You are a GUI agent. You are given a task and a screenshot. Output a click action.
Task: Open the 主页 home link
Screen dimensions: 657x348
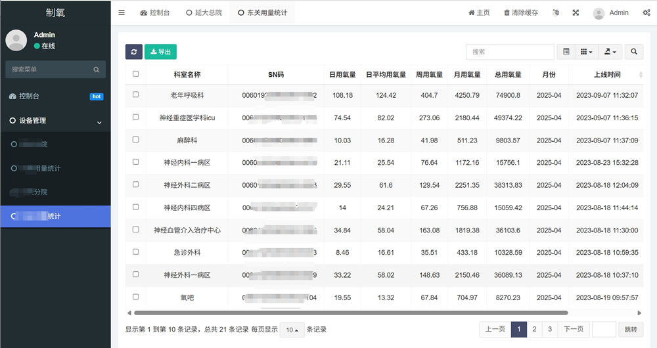[x=479, y=12]
